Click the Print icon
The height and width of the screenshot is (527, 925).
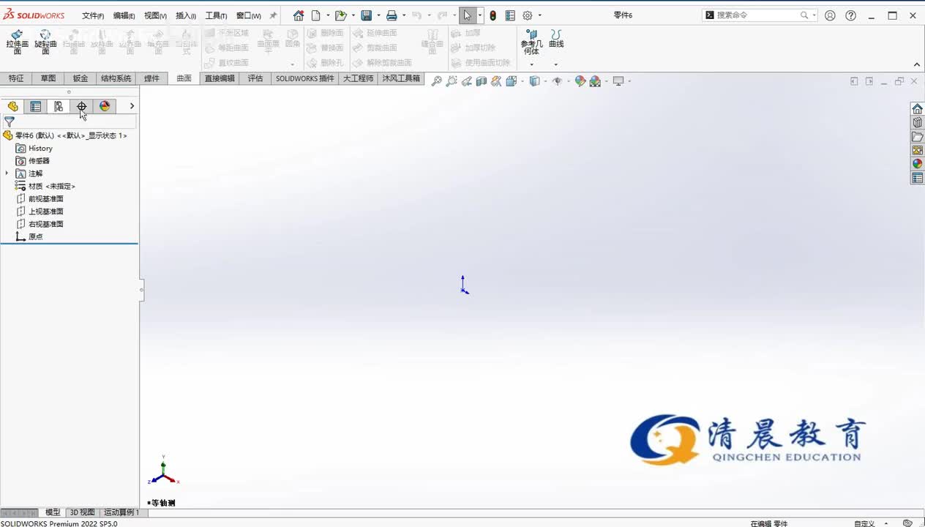click(x=392, y=15)
